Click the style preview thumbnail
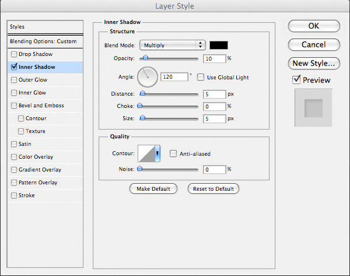Viewport: 350px width, 276px height. tap(313, 108)
